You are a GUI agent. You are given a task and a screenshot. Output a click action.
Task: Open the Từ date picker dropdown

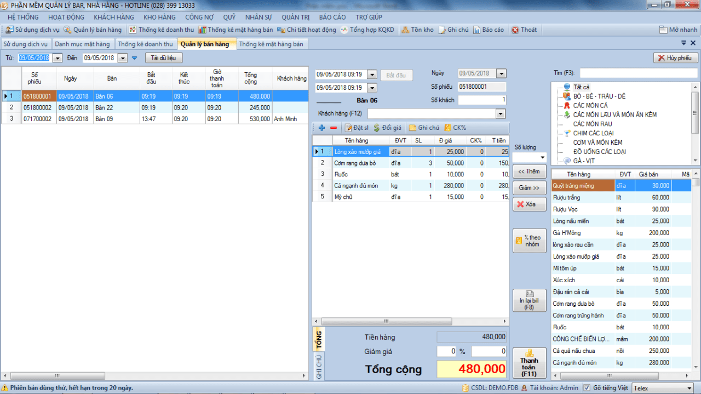coord(58,58)
